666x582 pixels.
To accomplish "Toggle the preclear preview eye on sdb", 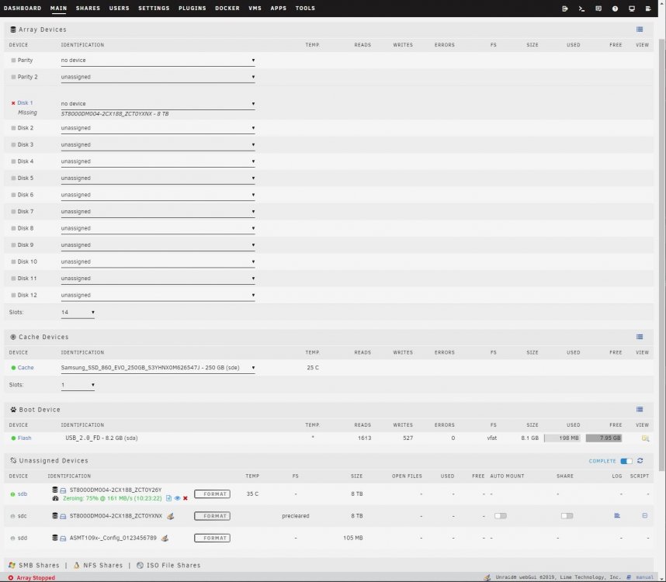I will point(177,498).
